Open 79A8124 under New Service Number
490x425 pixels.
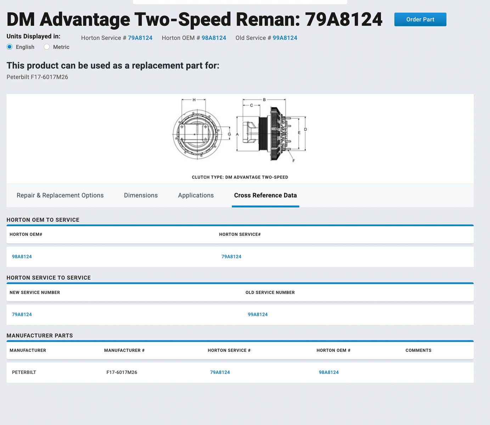point(22,314)
